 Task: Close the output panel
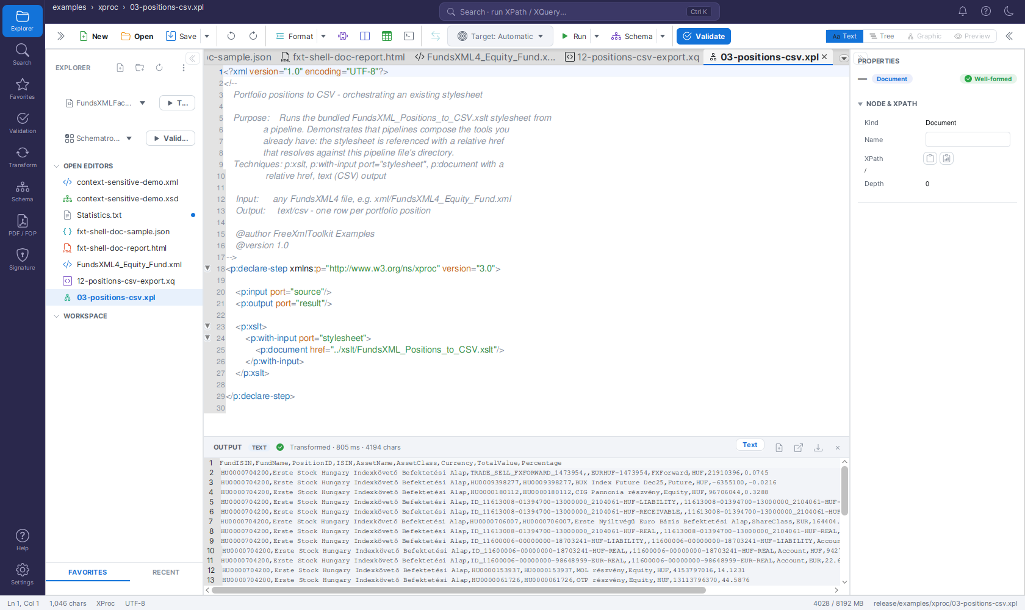tap(838, 448)
